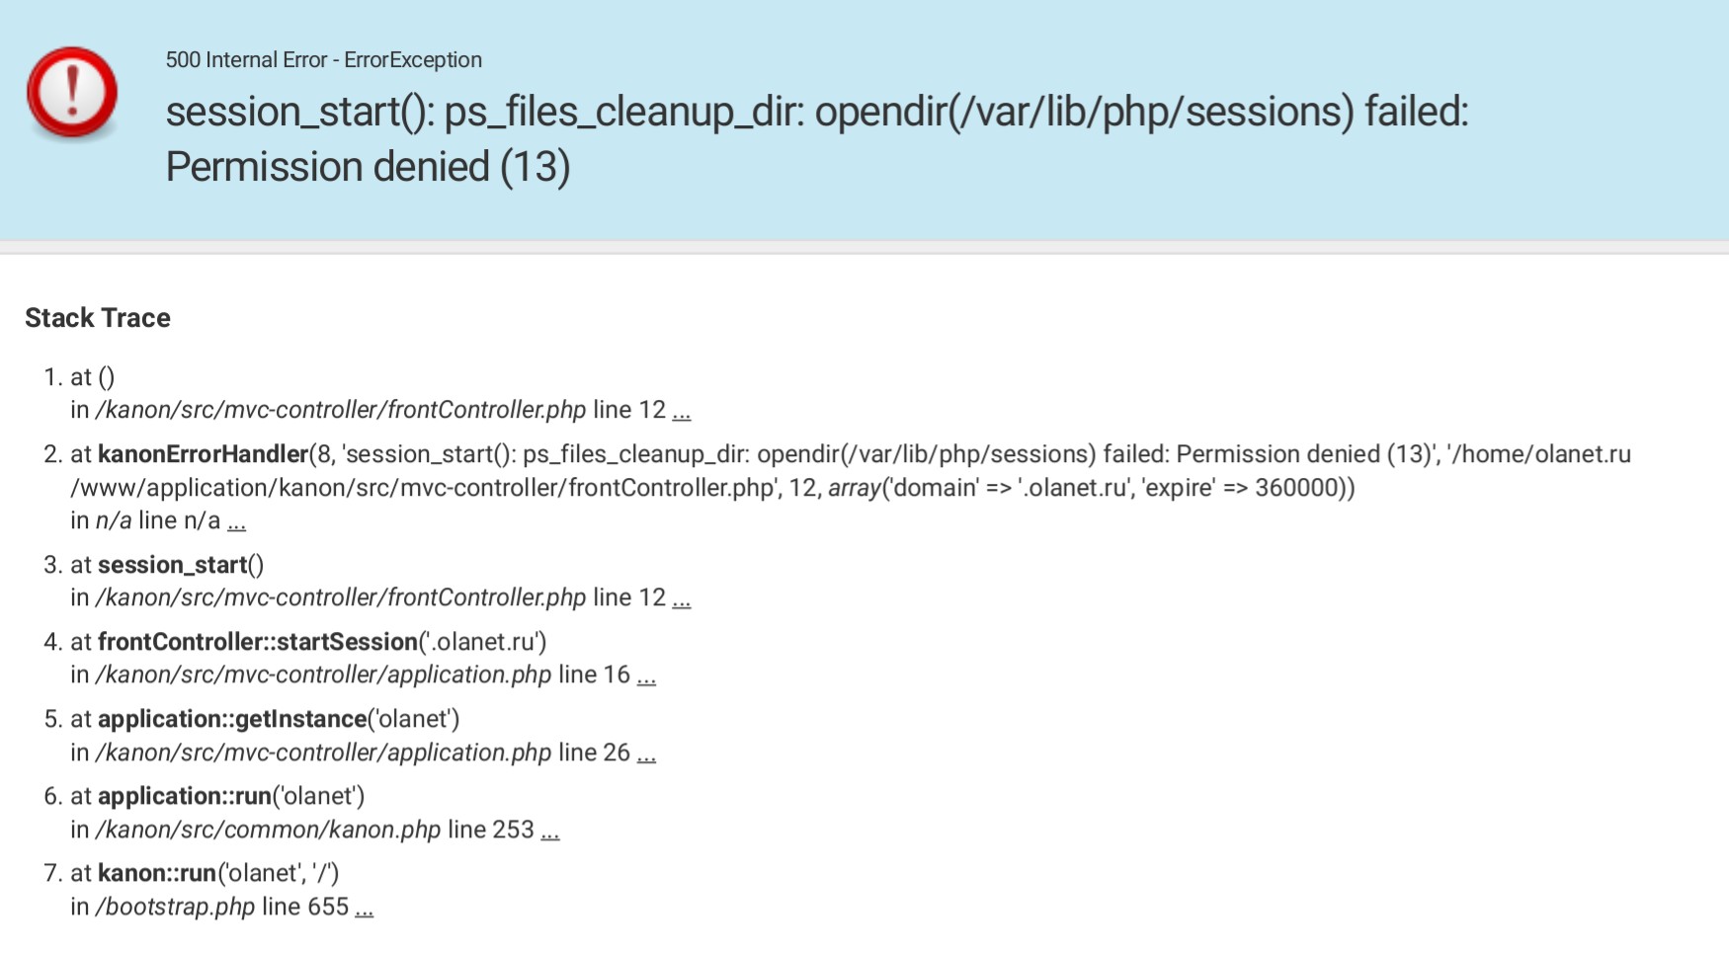
Task: Expand ellipsis after frontController.php line 12 in step 1
Action: (x=682, y=411)
